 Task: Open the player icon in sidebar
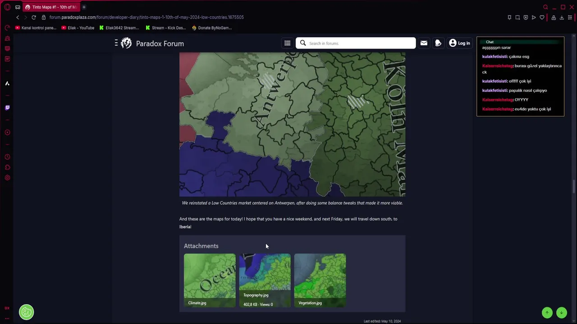(x=7, y=132)
